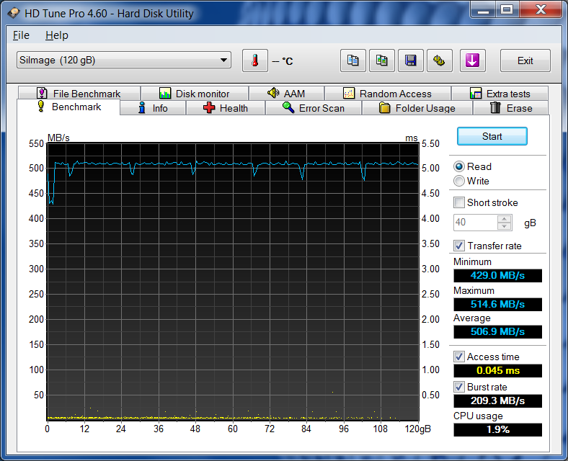This screenshot has width=568, height=461.
Task: Click the purple down-arrow icon
Action: [x=472, y=61]
